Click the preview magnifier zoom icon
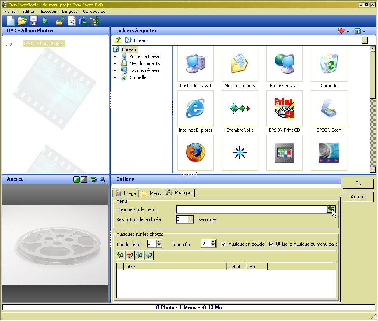 click(x=102, y=179)
